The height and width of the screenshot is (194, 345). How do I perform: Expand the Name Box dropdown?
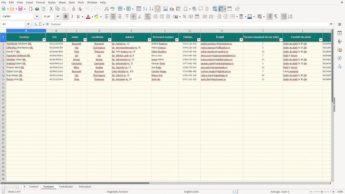(28, 24)
